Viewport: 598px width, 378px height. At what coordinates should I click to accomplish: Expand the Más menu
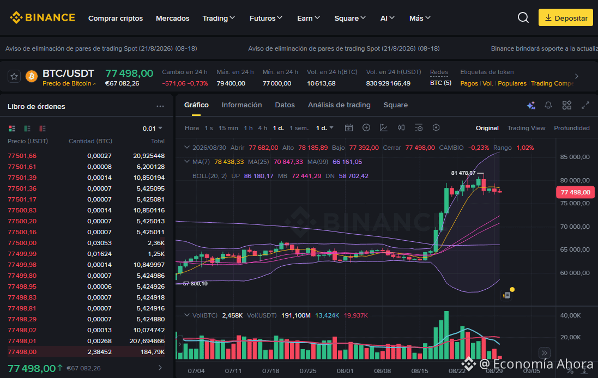point(420,18)
